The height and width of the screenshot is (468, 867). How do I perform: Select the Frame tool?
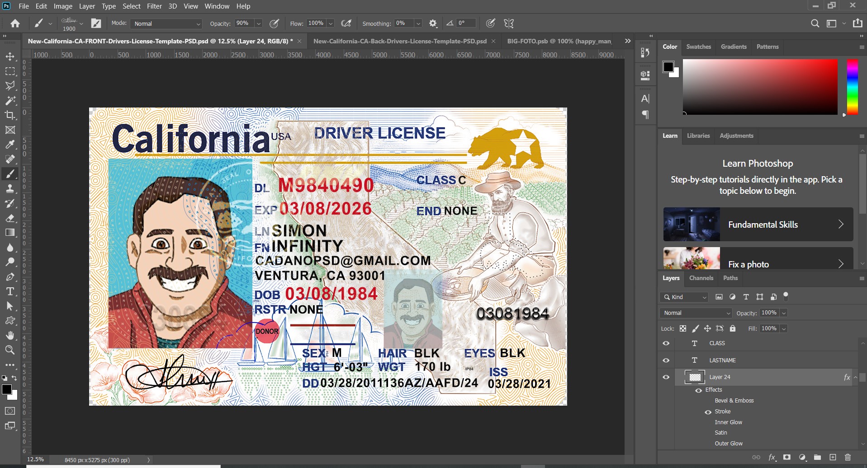click(10, 130)
